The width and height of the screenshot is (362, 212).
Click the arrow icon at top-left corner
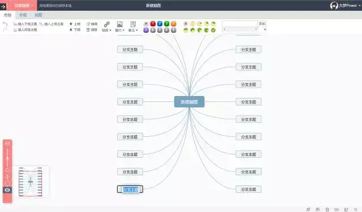pyautogui.click(x=3, y=6)
